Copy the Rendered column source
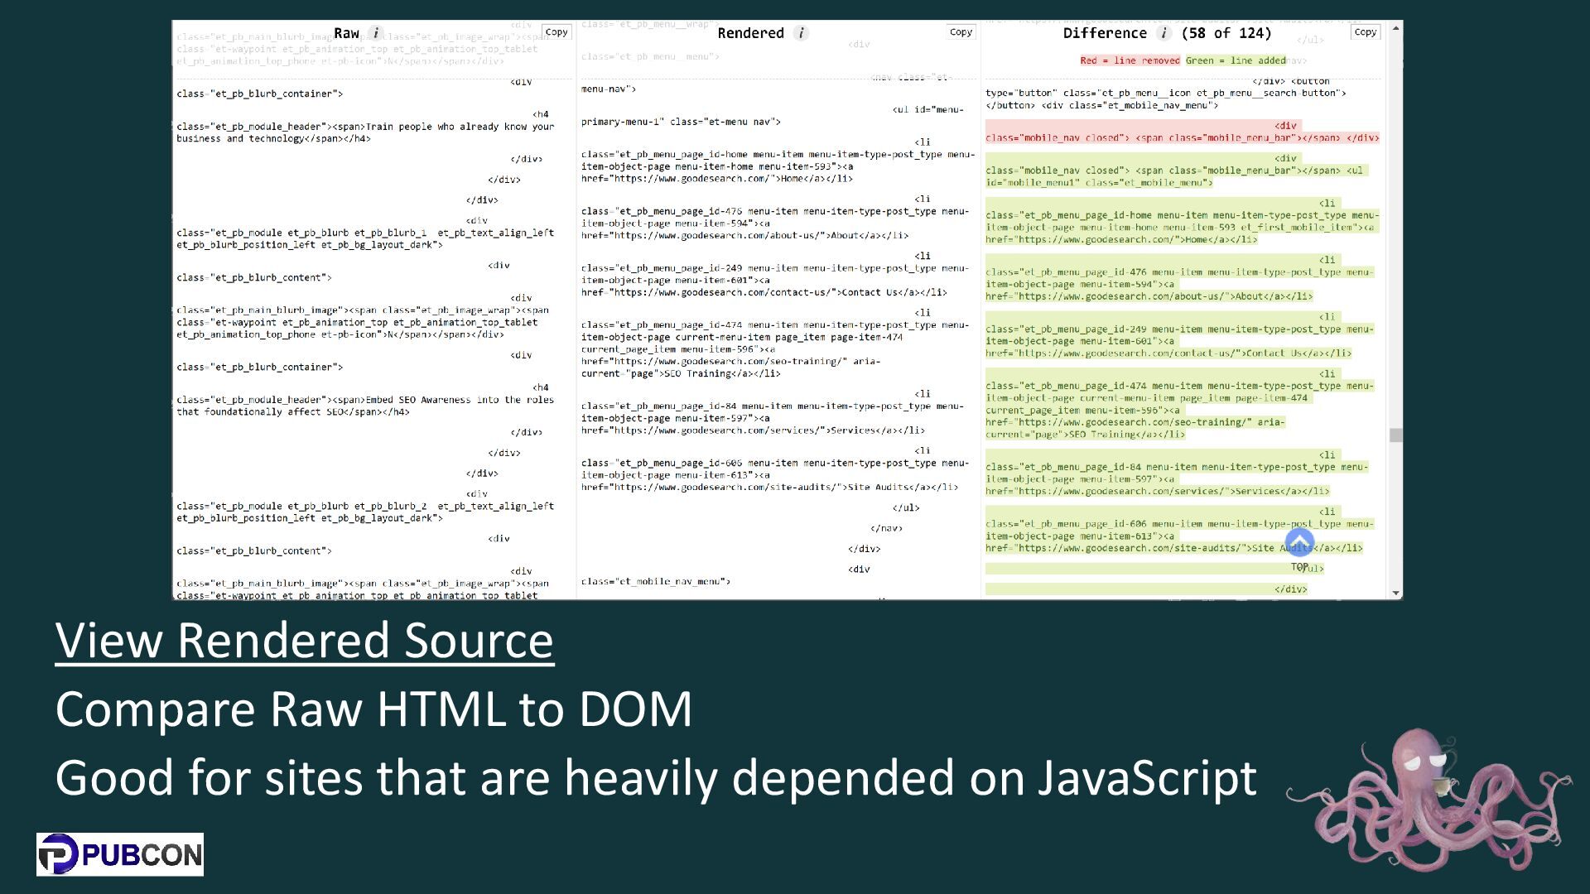 pyautogui.click(x=961, y=32)
